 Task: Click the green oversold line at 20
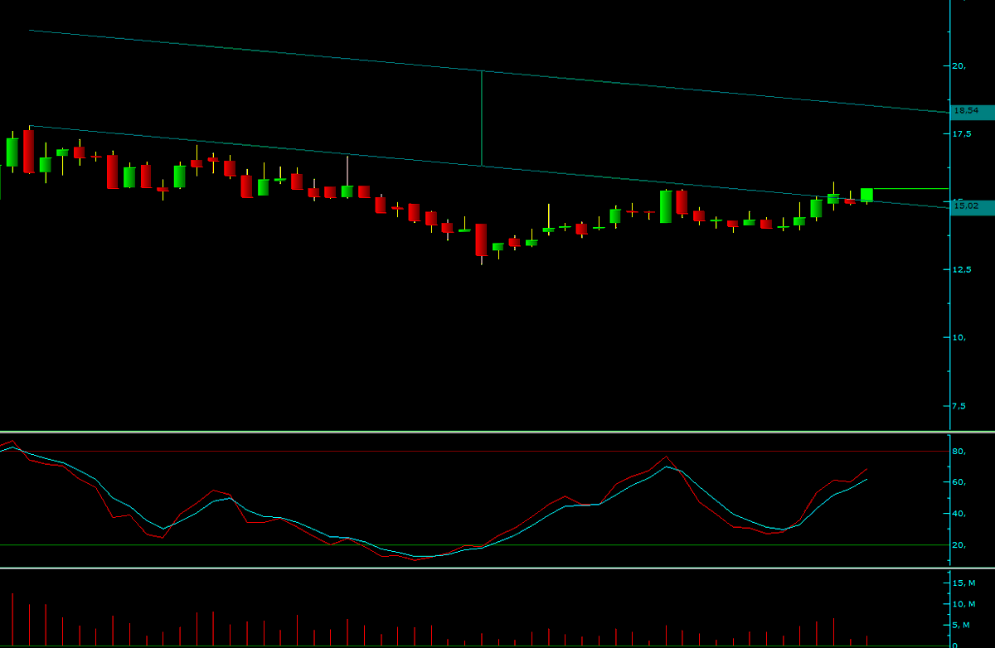pos(474,544)
